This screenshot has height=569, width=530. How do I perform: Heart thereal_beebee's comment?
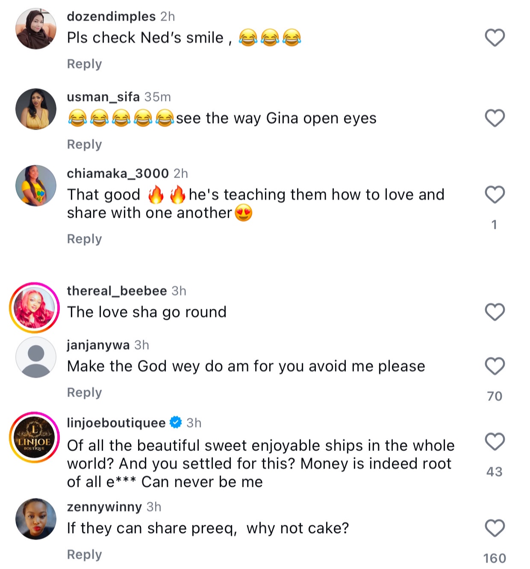coord(495,312)
